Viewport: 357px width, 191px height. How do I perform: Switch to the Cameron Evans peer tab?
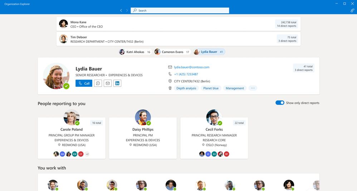pyautogui.click(x=172, y=52)
